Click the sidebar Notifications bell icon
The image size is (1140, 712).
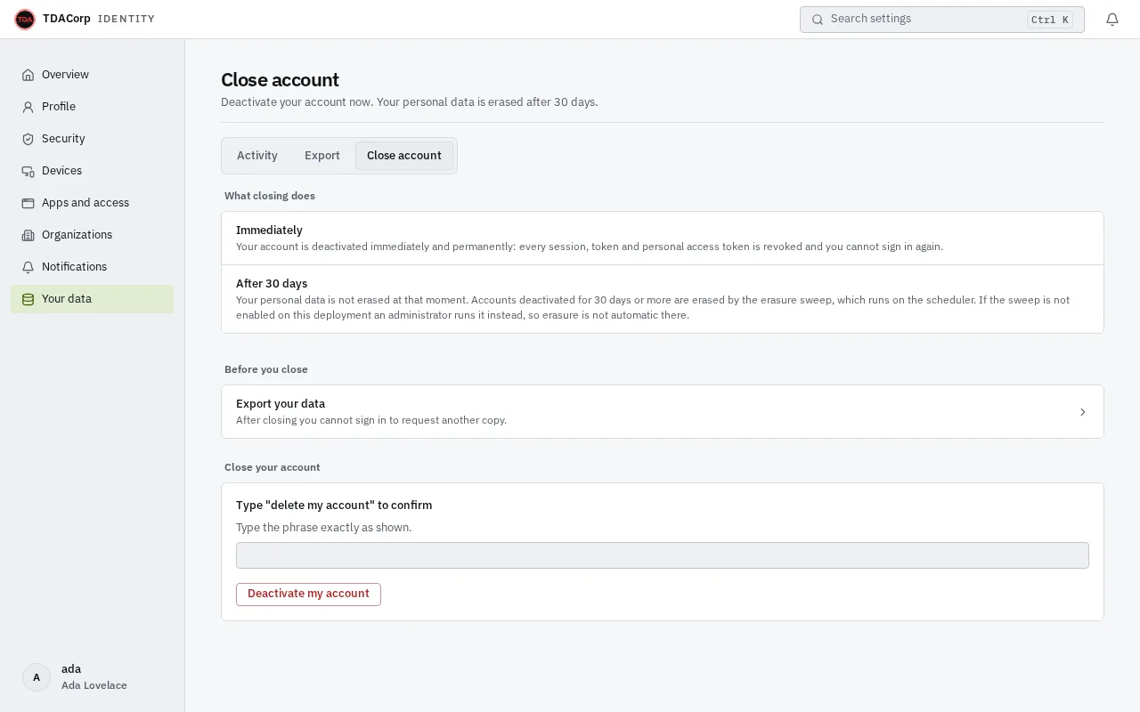coord(28,267)
